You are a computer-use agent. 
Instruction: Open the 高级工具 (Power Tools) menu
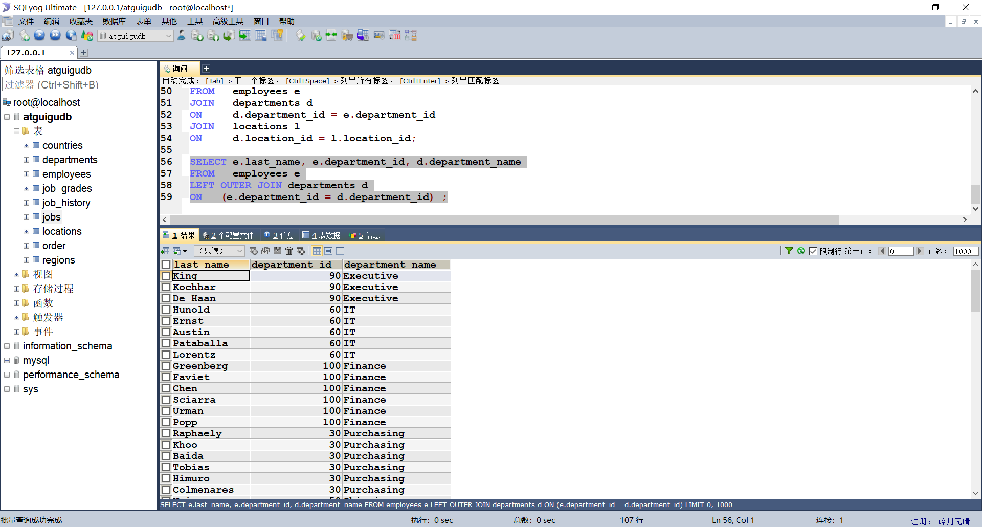tap(228, 21)
